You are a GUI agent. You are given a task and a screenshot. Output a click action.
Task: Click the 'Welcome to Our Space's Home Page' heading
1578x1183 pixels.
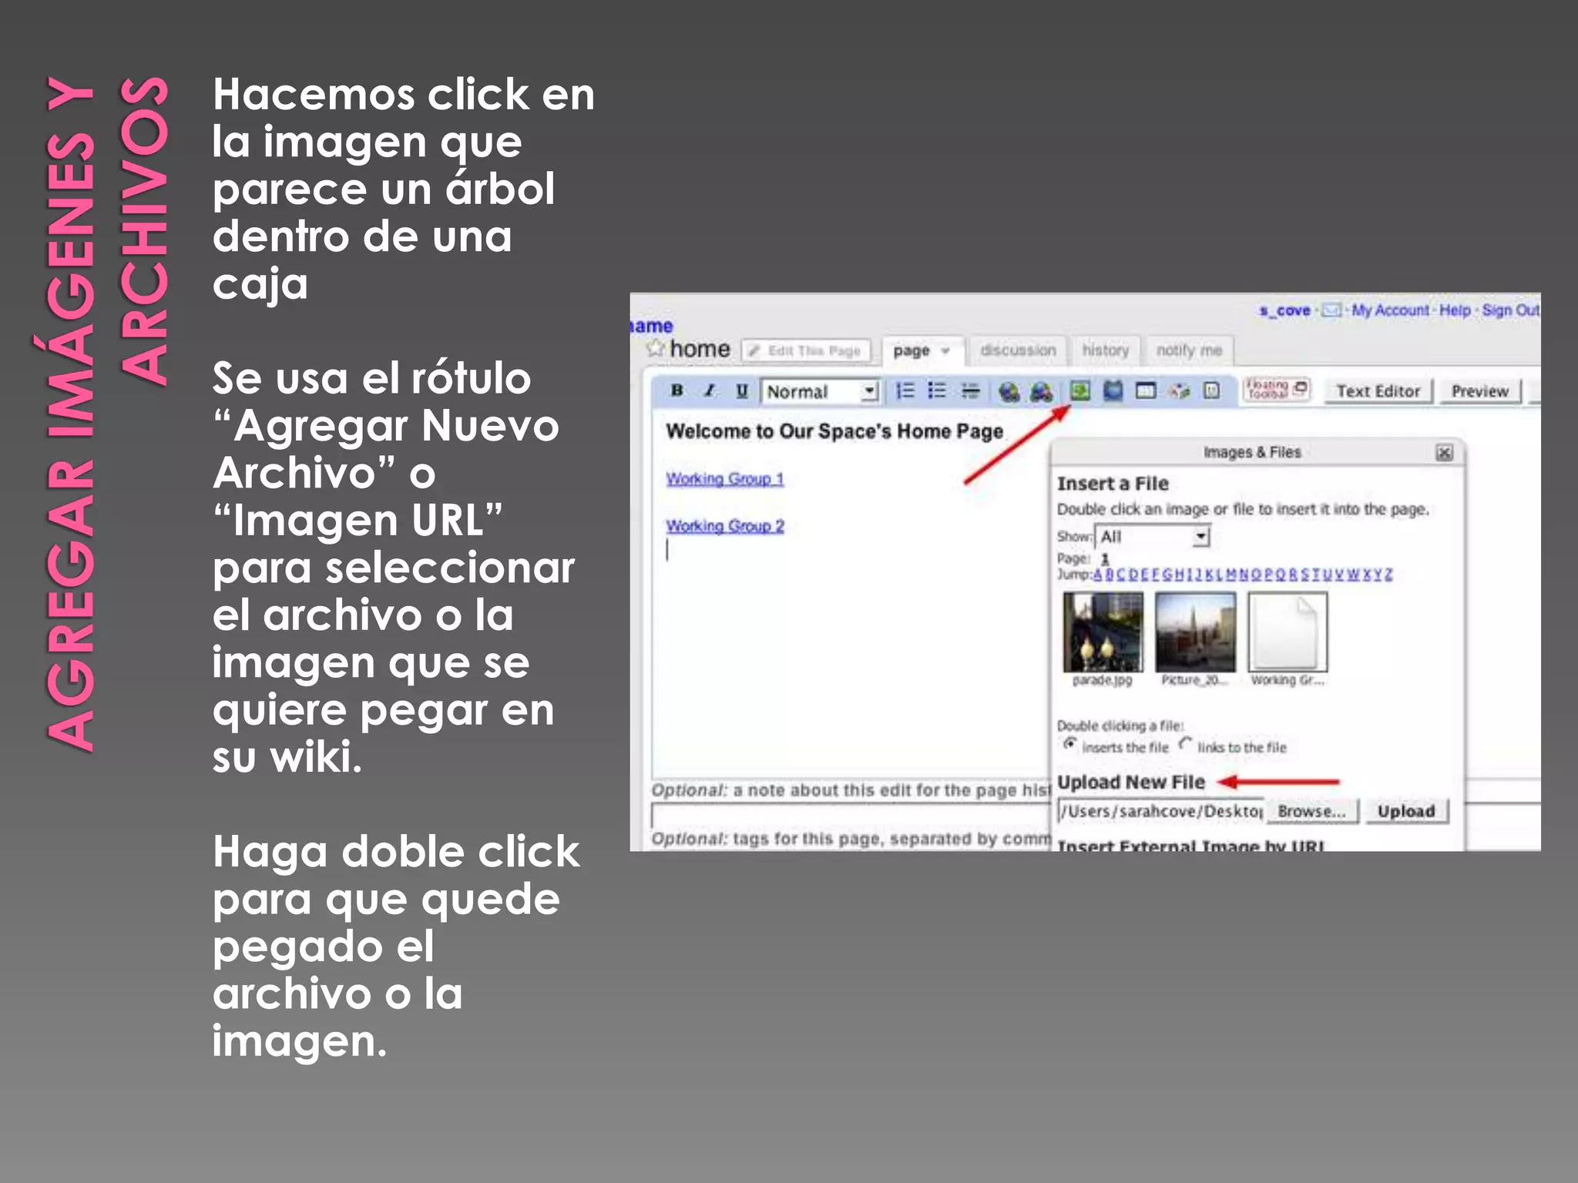click(834, 431)
